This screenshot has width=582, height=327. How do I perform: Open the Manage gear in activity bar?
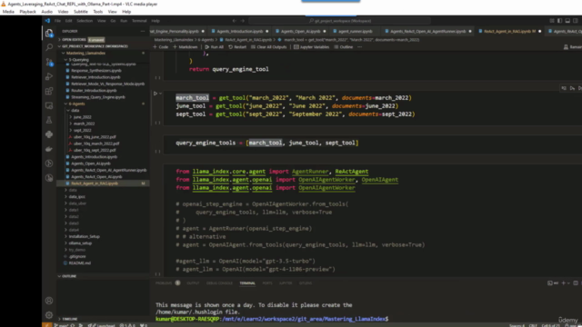(x=49, y=315)
